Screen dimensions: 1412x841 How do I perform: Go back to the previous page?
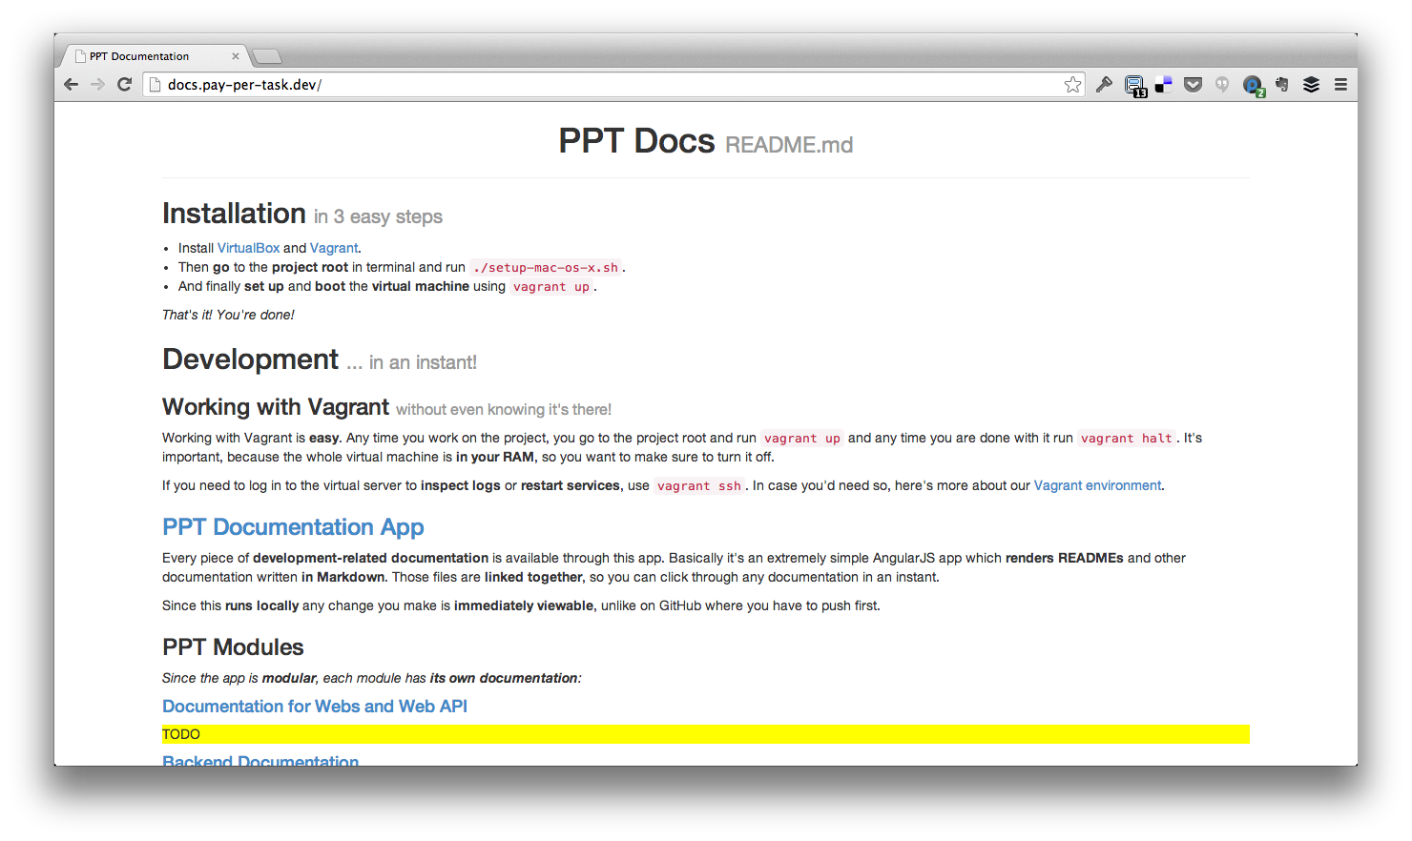point(71,84)
